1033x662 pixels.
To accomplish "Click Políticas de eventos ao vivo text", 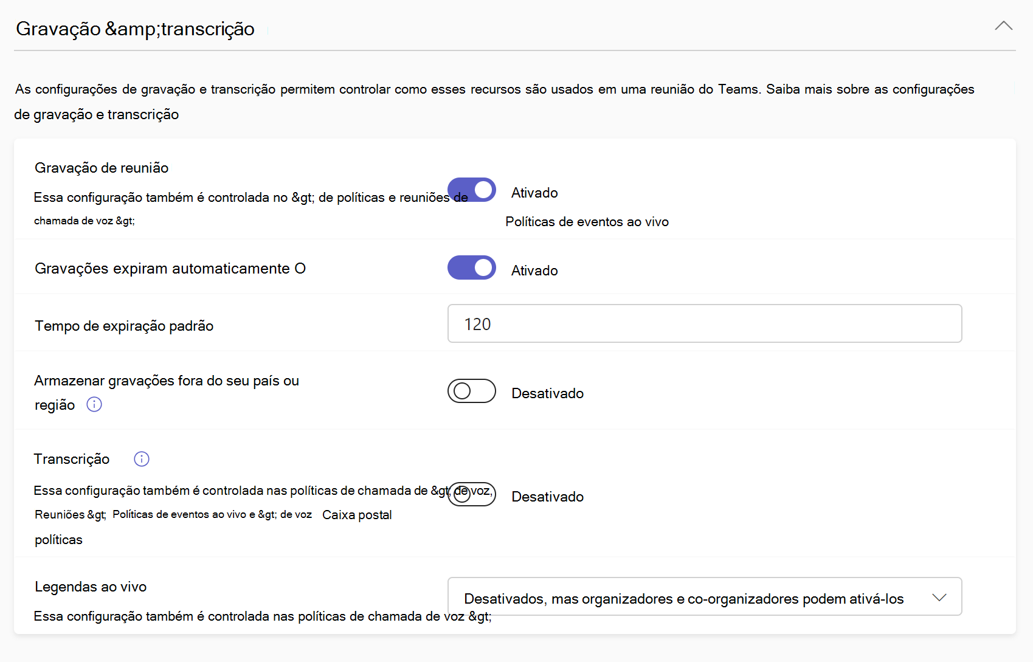I will [587, 222].
